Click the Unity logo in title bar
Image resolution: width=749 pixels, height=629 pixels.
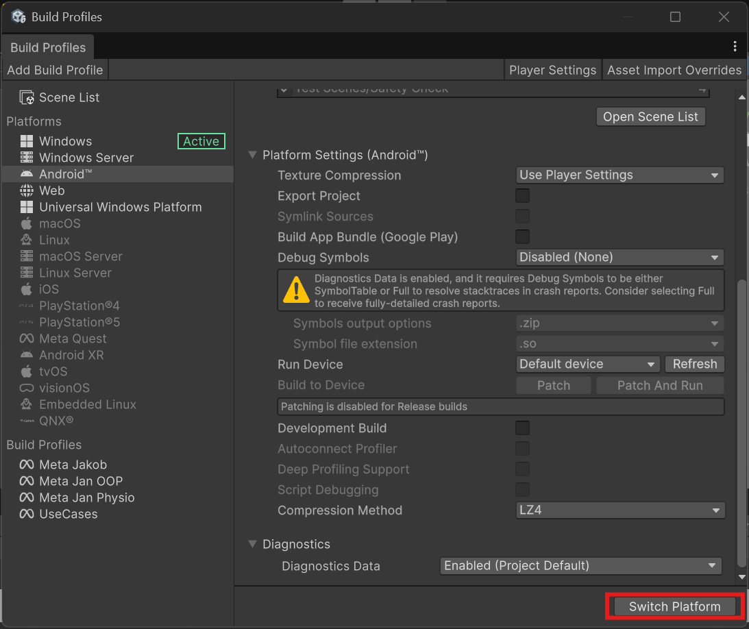point(19,16)
